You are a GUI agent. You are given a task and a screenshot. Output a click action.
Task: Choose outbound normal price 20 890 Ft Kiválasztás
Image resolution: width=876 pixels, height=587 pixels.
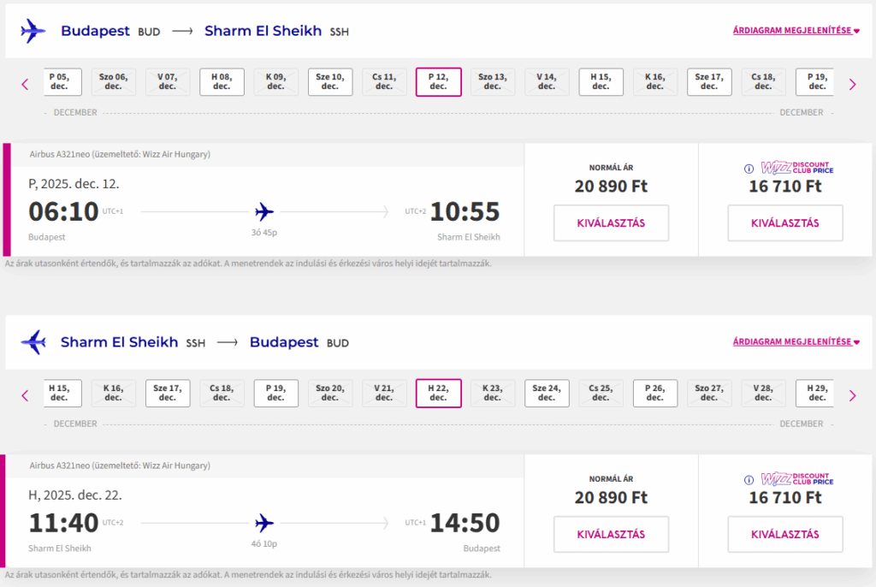click(x=611, y=223)
